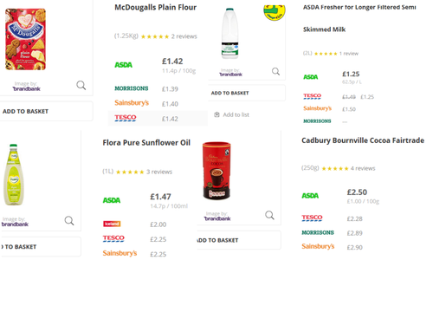The image size is (433, 325).
Task: Click Sainsbury's logo in skimmed milk prices
Action: (317, 108)
